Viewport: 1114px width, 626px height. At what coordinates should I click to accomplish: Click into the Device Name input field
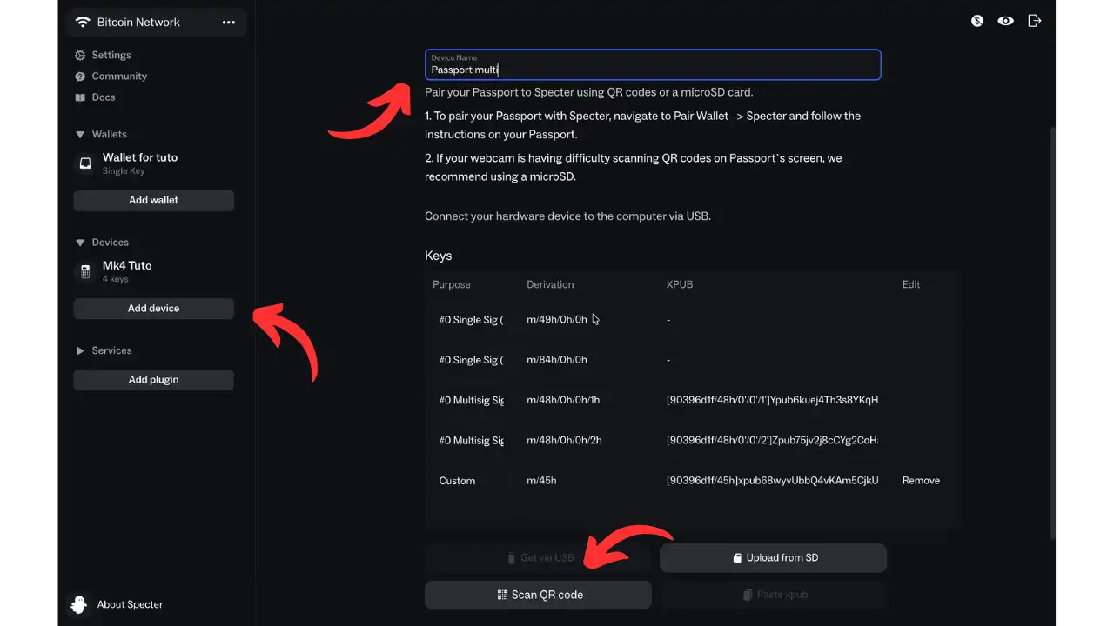pyautogui.click(x=653, y=65)
